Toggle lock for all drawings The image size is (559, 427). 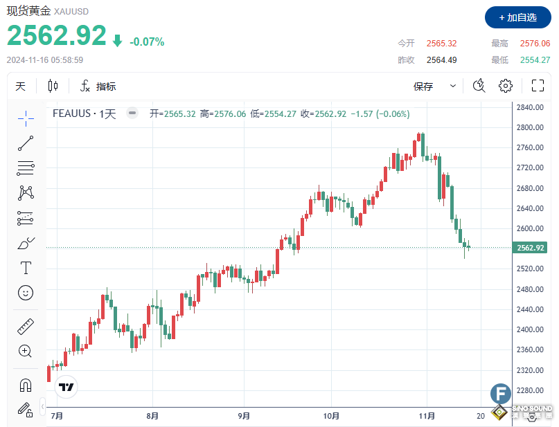click(x=26, y=410)
